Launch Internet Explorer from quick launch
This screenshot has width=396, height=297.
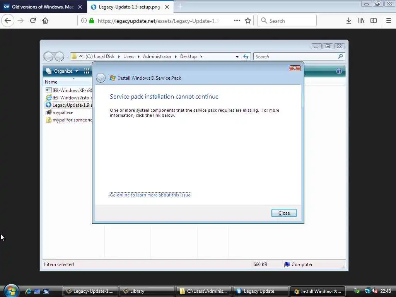tap(28, 291)
